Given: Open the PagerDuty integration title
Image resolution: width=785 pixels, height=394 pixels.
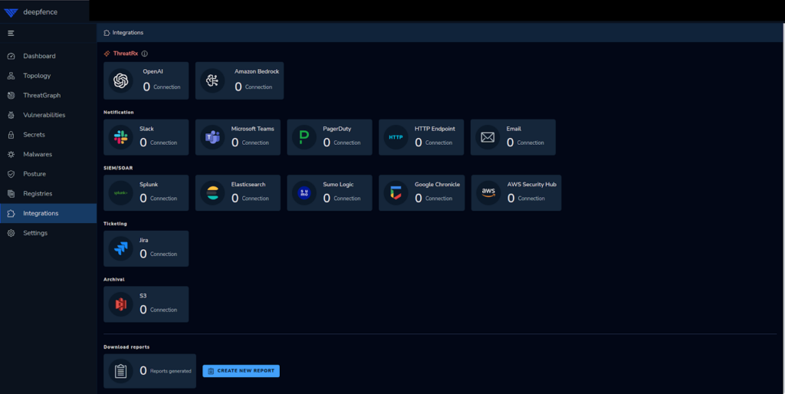Looking at the screenshot, I should tap(337, 129).
